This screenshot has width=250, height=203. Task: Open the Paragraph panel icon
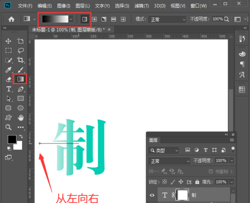242,64
